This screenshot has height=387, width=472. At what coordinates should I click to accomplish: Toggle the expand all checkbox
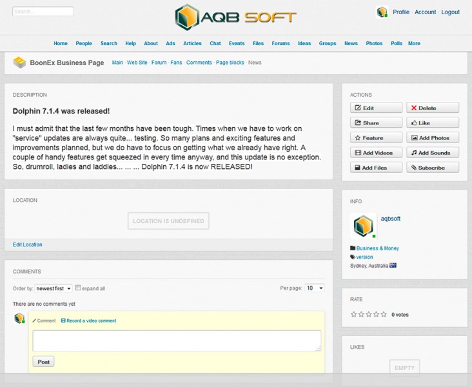pyautogui.click(x=78, y=288)
